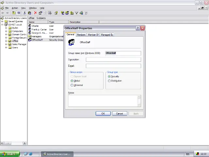Screen dimensions: 209x157
Task: Open the View menu
Action: tap(23, 8)
